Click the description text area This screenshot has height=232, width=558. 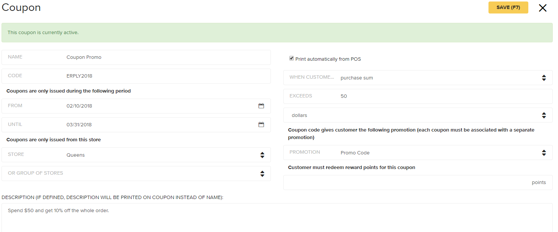277,218
